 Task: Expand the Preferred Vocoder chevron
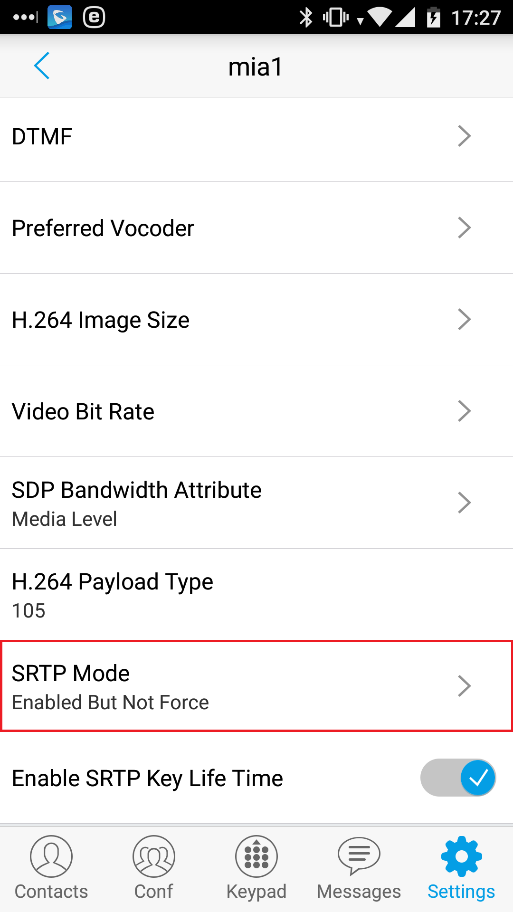[464, 228]
